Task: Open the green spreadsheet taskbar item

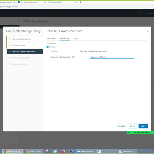Action: pos(106,151)
